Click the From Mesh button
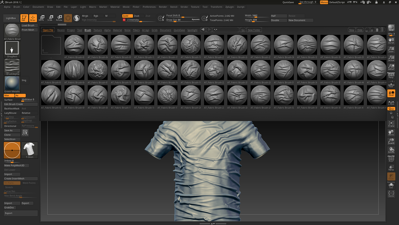 (x=29, y=30)
